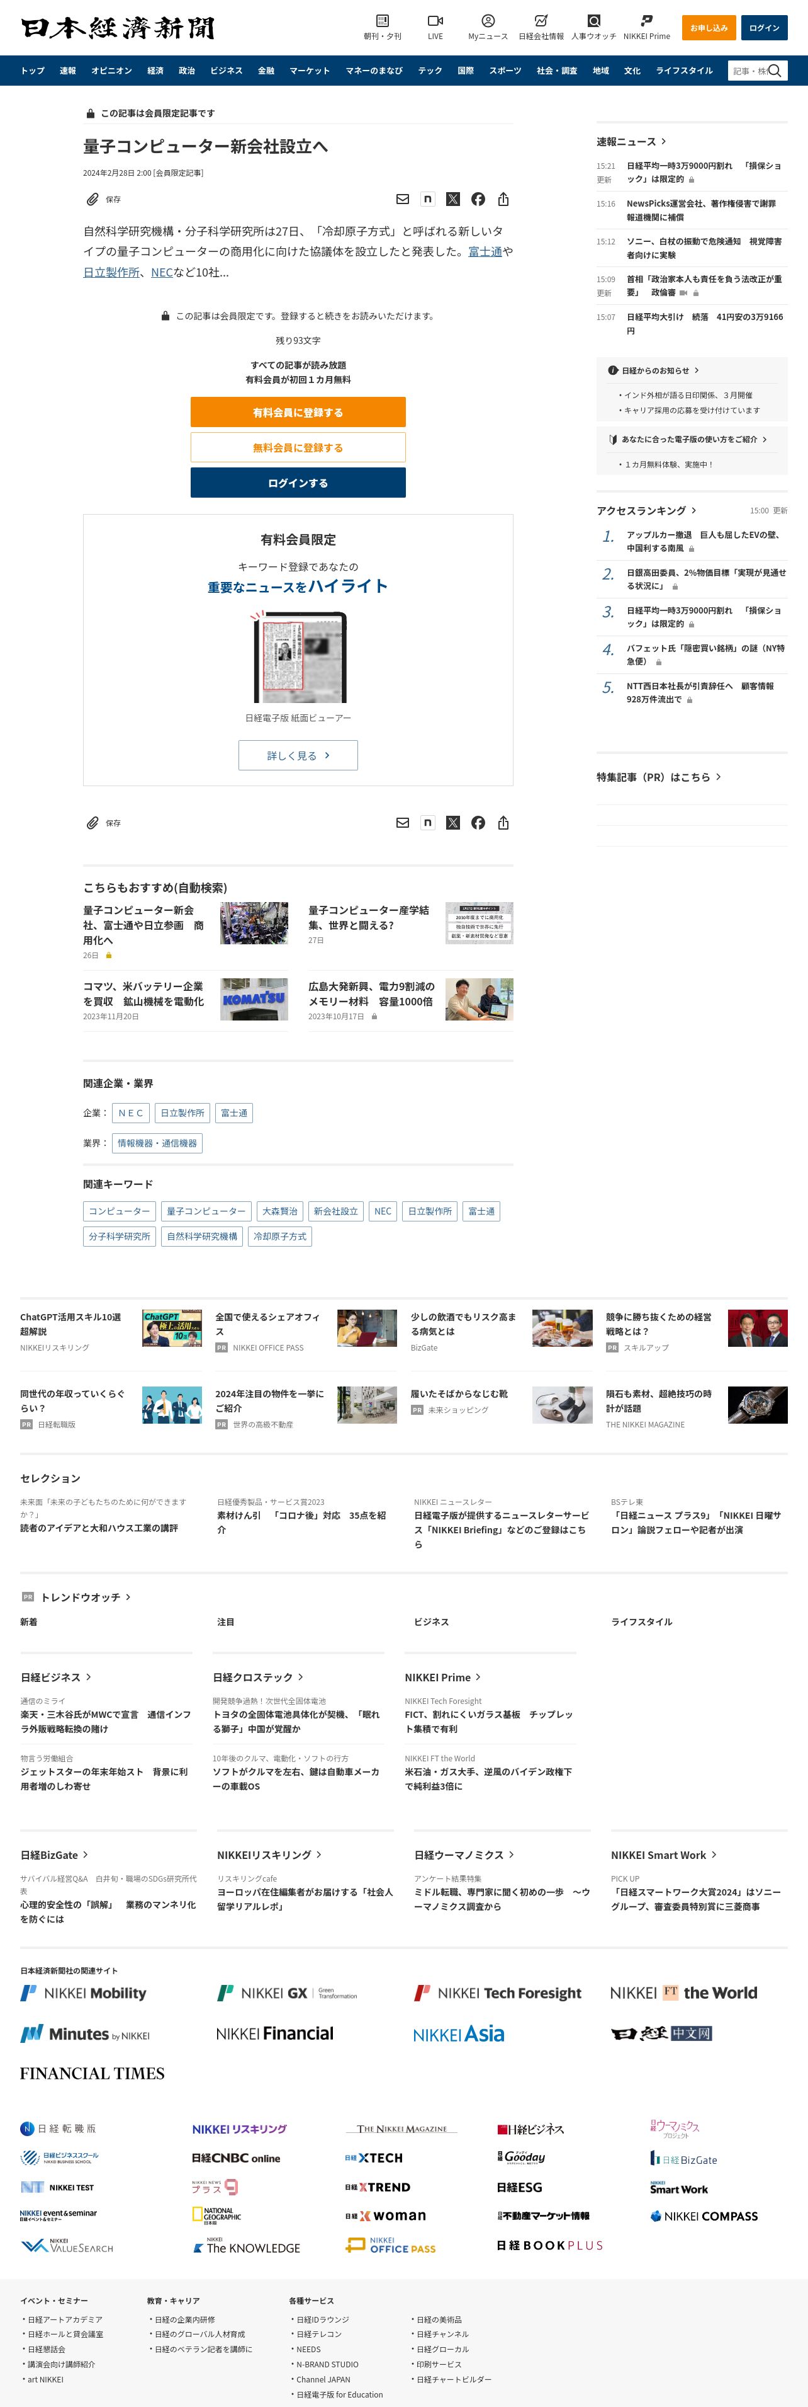Share by email using bottom icon
This screenshot has height=2407, width=808.
(402, 823)
